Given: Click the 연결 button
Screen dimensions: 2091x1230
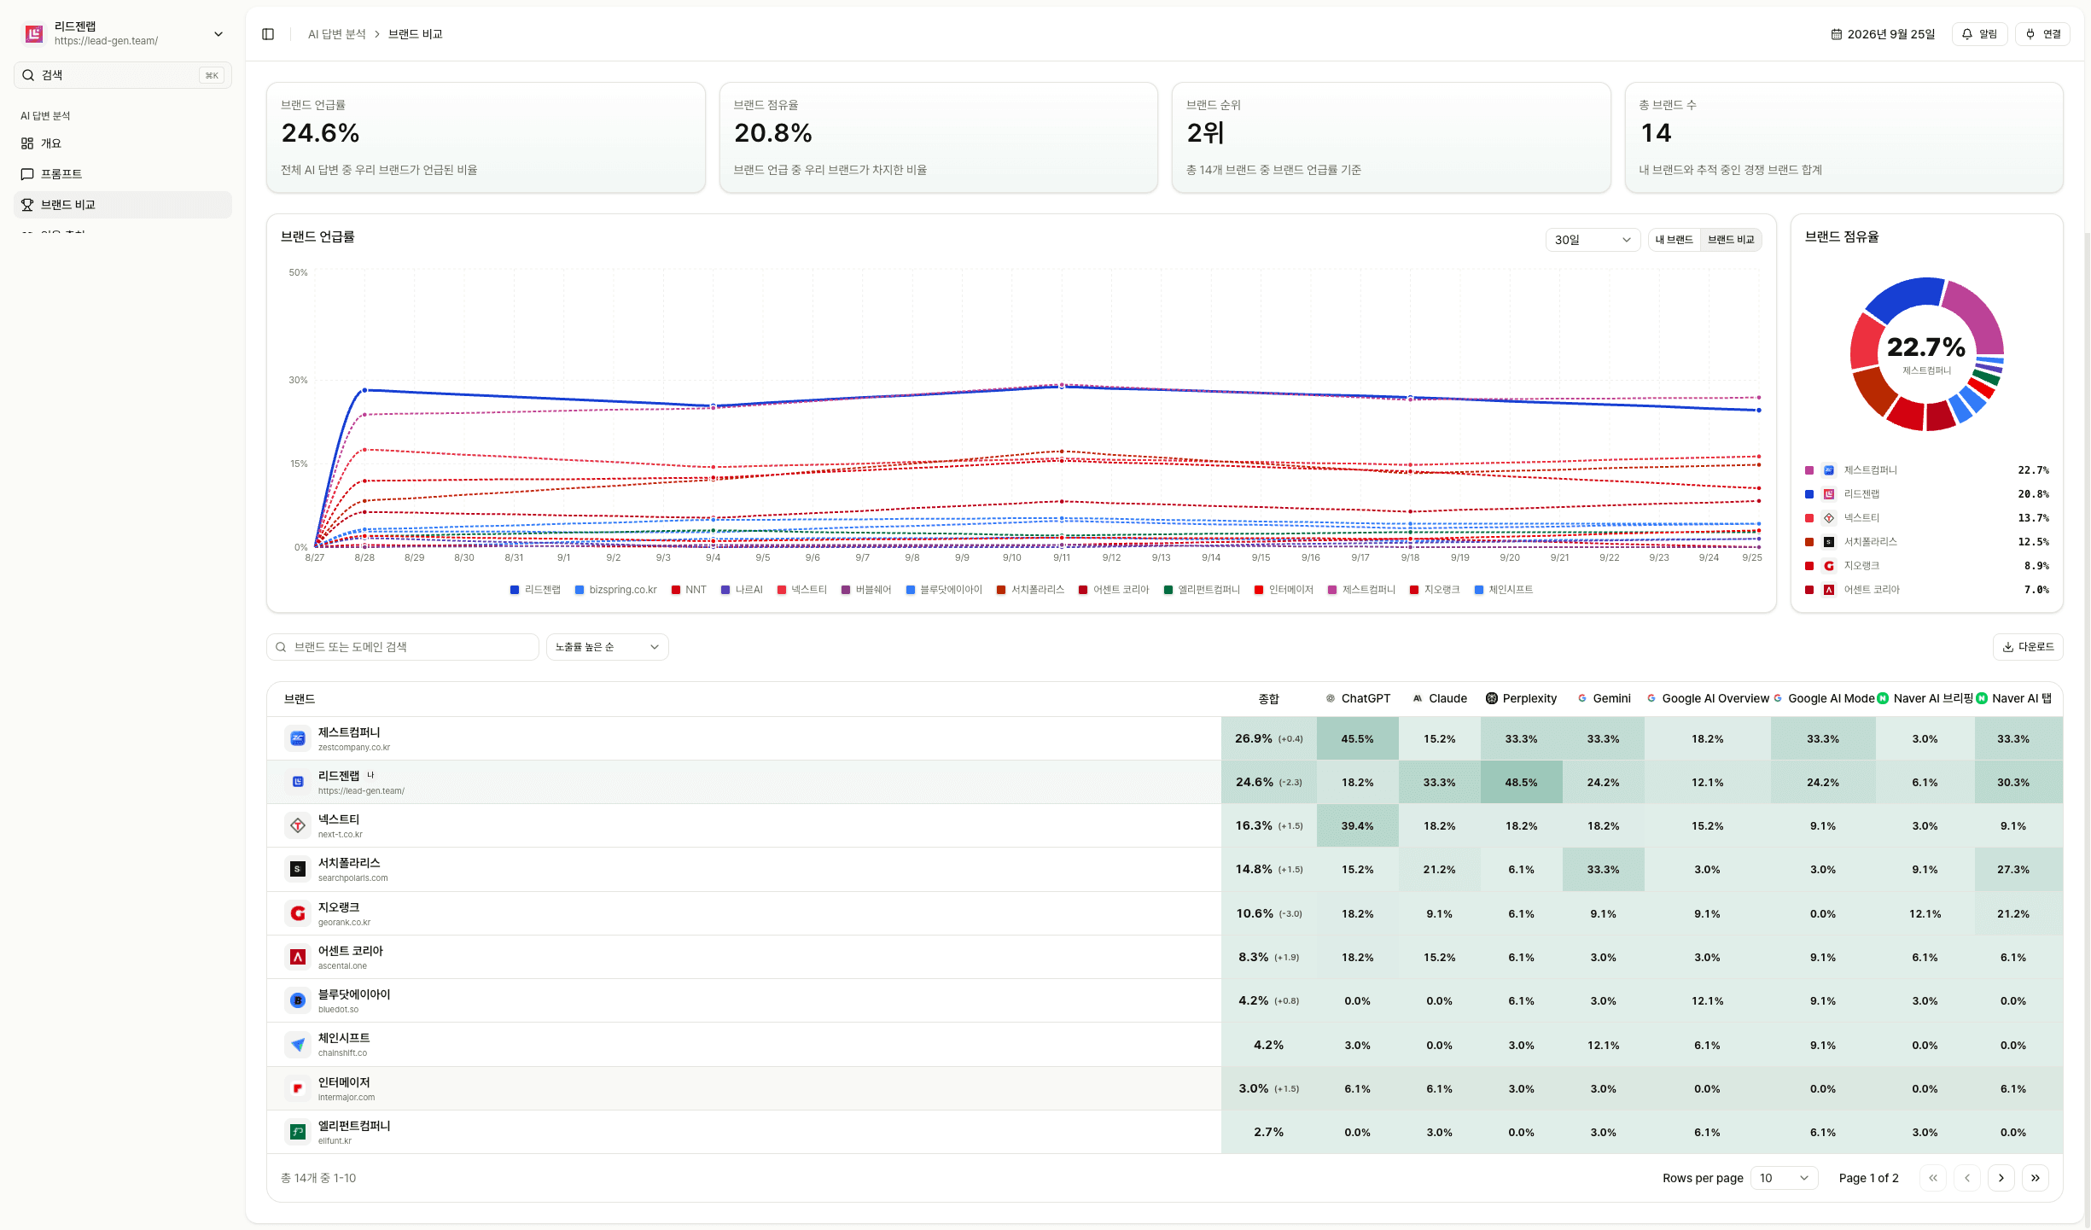Looking at the screenshot, I should point(2042,34).
